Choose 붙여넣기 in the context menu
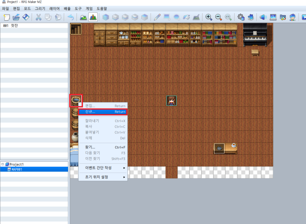Viewport: 306px width, 224px height. coord(103,132)
